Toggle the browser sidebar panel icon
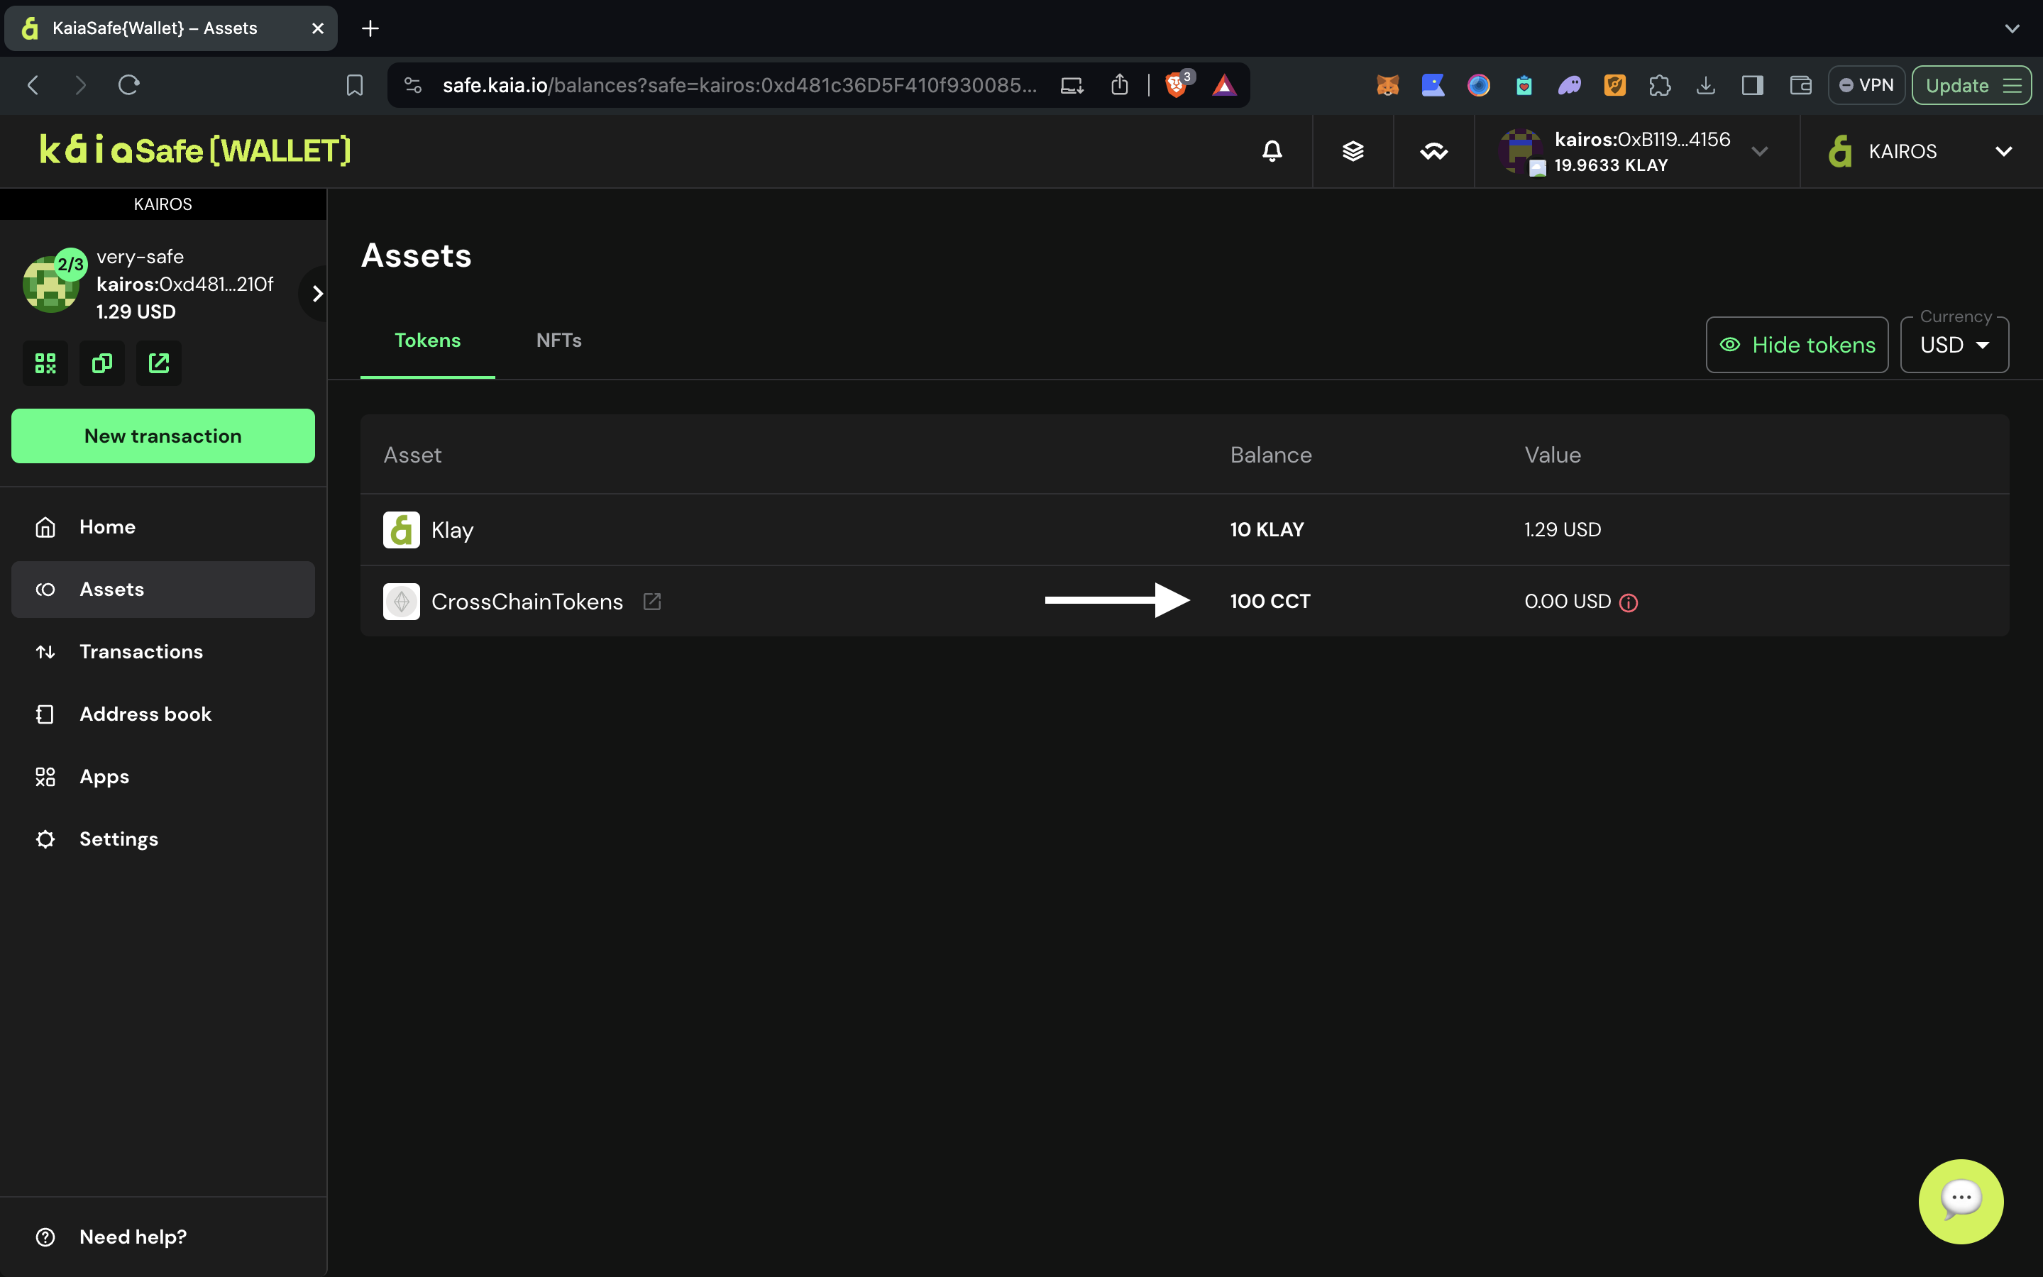2043x1277 pixels. 1753,85
